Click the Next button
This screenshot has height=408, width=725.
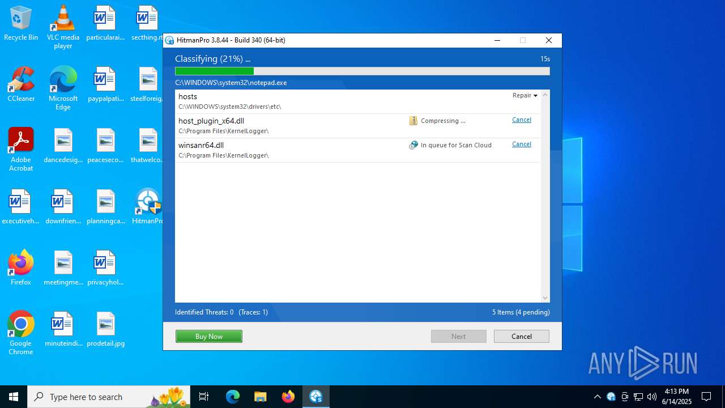(459, 337)
